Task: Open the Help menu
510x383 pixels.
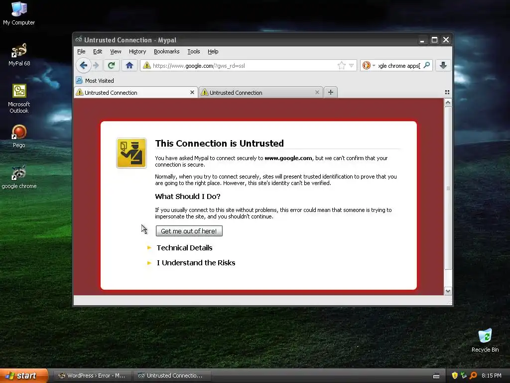Action: click(x=213, y=51)
